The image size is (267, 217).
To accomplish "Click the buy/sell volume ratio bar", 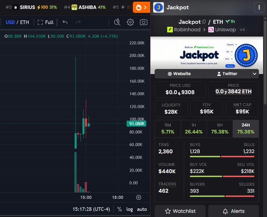I will [222, 176].
